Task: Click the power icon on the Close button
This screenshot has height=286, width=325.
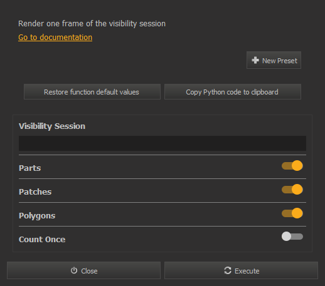Action: (74, 270)
